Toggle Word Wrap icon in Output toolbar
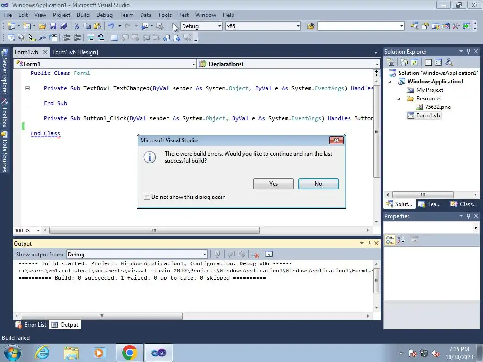The height and width of the screenshot is (362, 483). click(269, 254)
